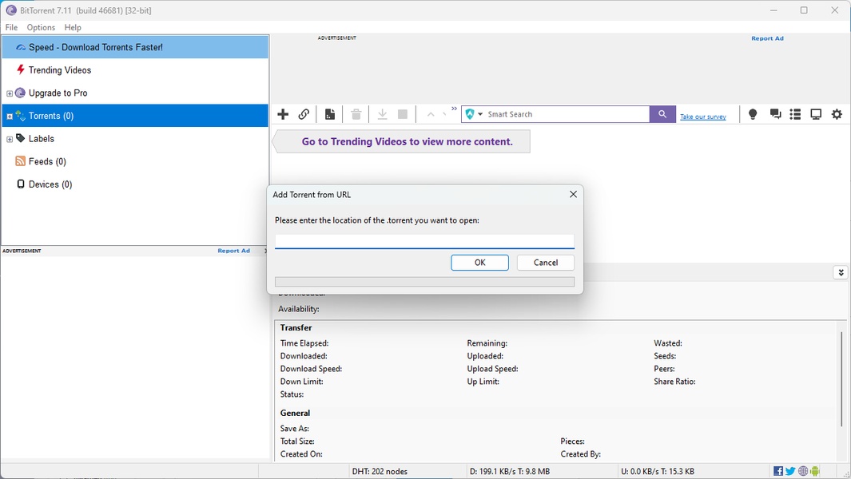Click the Stop Torrent icon
This screenshot has height=479, width=851.
[402, 114]
